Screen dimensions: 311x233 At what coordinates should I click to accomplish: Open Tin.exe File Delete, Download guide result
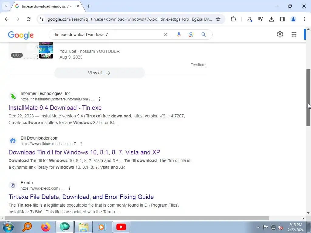(x=81, y=197)
